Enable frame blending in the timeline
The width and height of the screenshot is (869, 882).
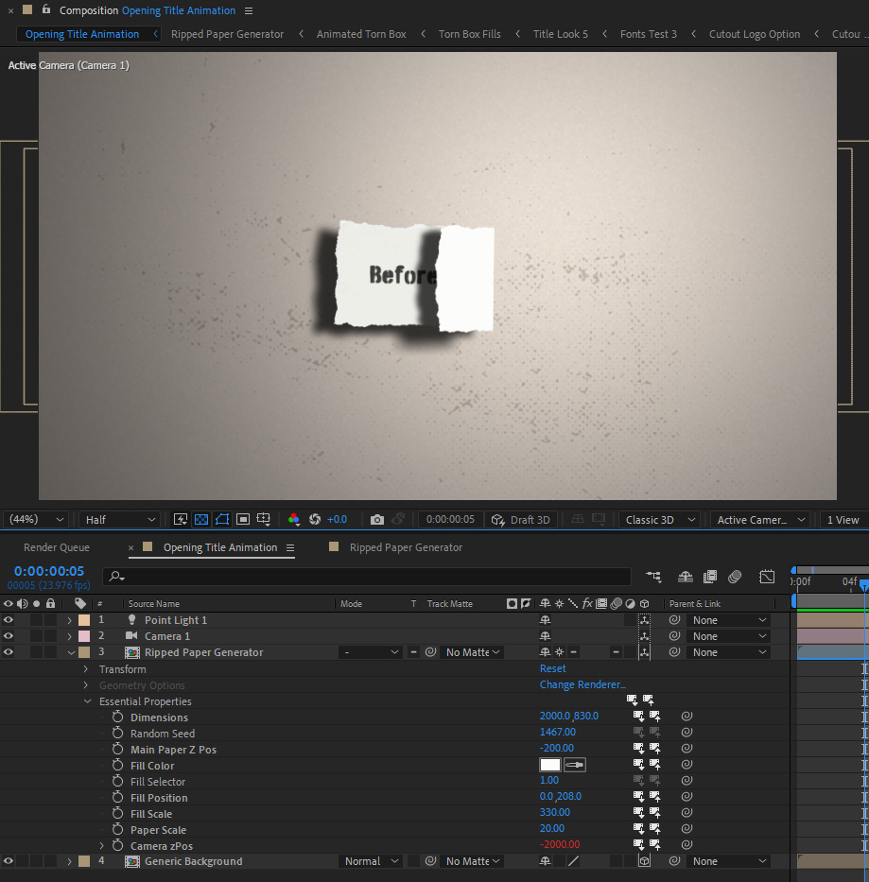(x=709, y=576)
